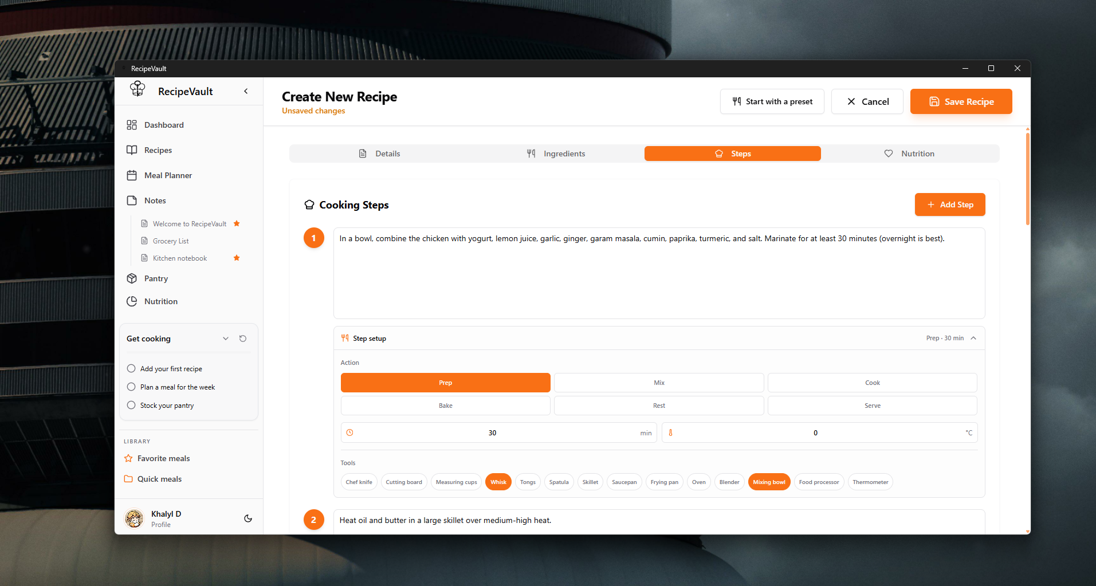Check off Stock your pantry
The image size is (1096, 586).
coord(131,405)
